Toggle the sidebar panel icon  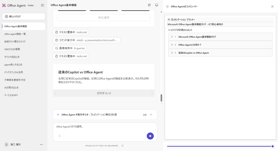point(42,5)
